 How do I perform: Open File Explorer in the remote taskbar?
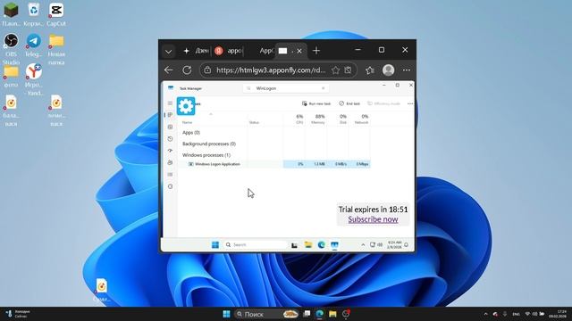point(308,244)
